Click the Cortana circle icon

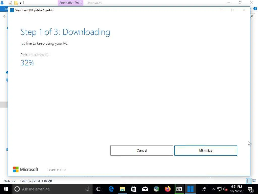pyautogui.click(x=17, y=189)
